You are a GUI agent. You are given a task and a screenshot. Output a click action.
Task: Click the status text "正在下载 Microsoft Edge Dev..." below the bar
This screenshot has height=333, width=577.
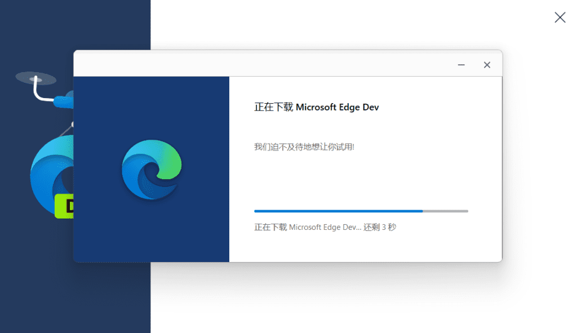[307, 228]
